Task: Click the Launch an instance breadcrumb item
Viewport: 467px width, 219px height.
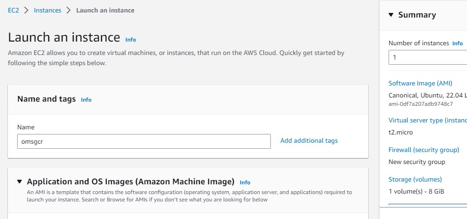Action: coord(105,10)
